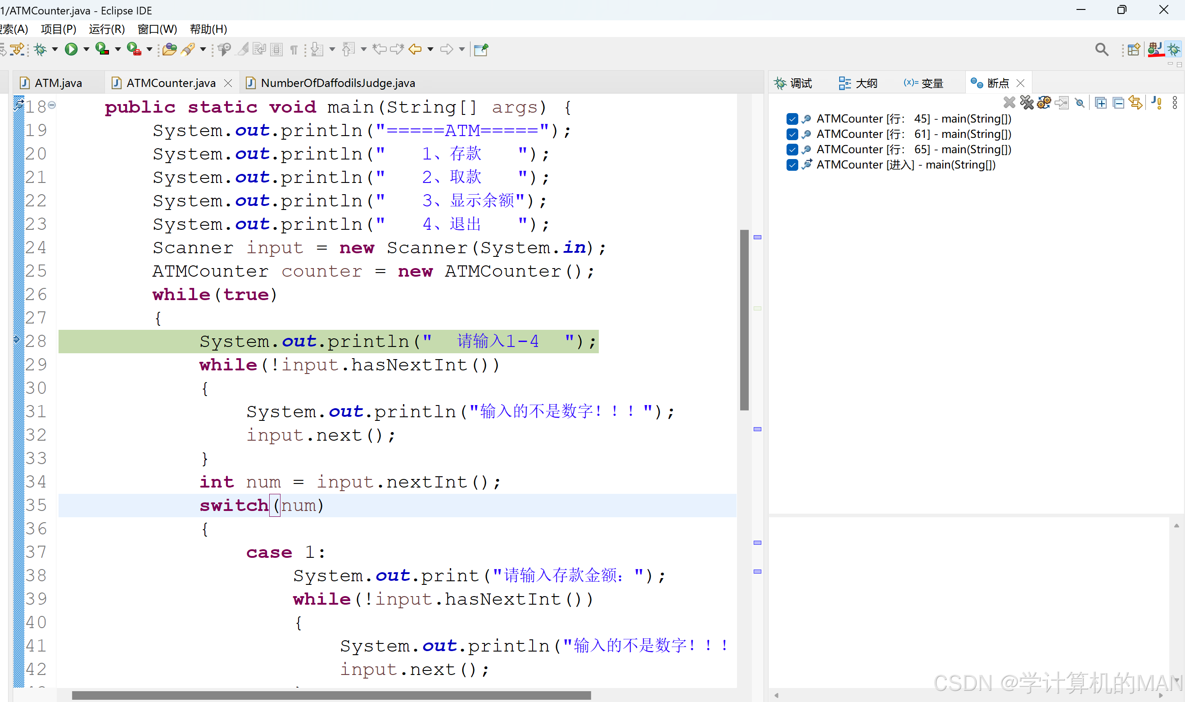Uncheck the breakpoint at ATMCounter line 45
This screenshot has width=1185, height=702.
(792, 119)
